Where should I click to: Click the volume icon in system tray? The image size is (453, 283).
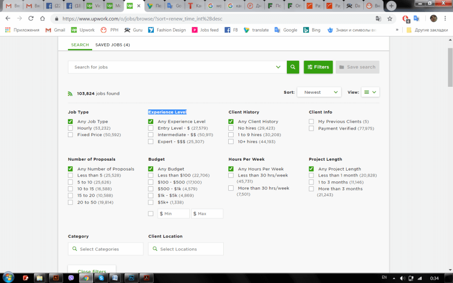tap(402, 279)
